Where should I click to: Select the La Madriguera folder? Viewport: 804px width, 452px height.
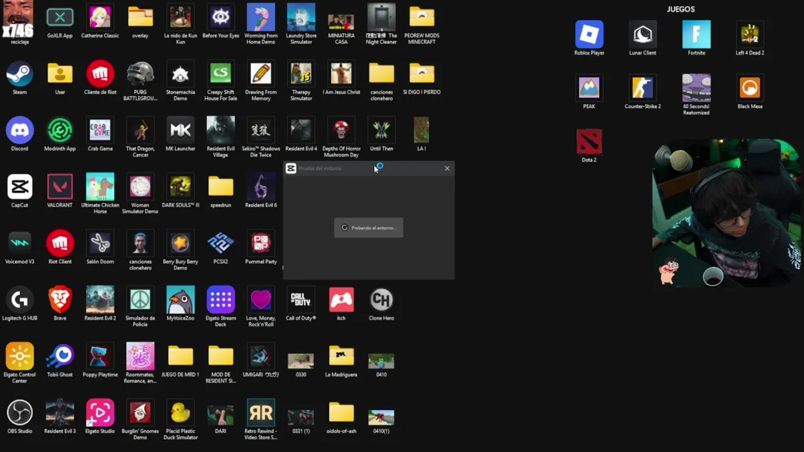[x=341, y=357]
